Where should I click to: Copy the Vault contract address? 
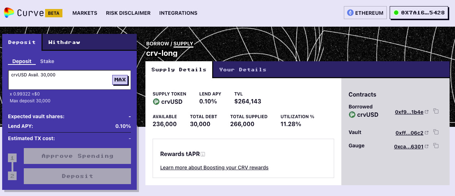tap(436, 133)
